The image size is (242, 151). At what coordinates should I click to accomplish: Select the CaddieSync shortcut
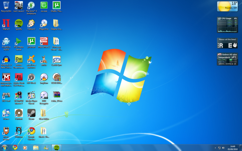coord(57,61)
